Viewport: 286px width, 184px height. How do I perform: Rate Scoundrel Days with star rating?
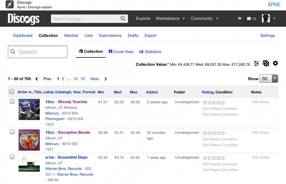(x=214, y=158)
